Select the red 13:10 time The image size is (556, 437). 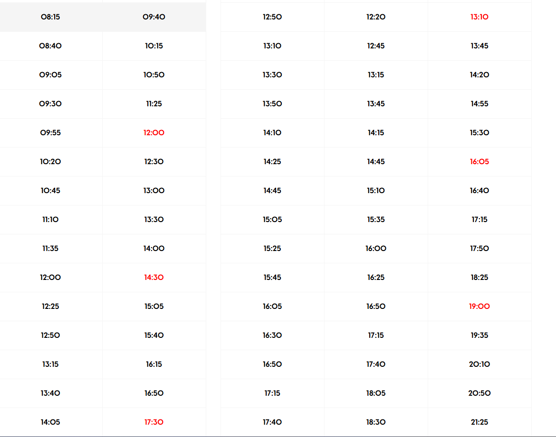tap(479, 17)
